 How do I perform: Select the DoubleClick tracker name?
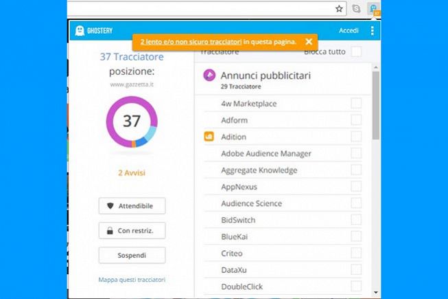pos(241,286)
